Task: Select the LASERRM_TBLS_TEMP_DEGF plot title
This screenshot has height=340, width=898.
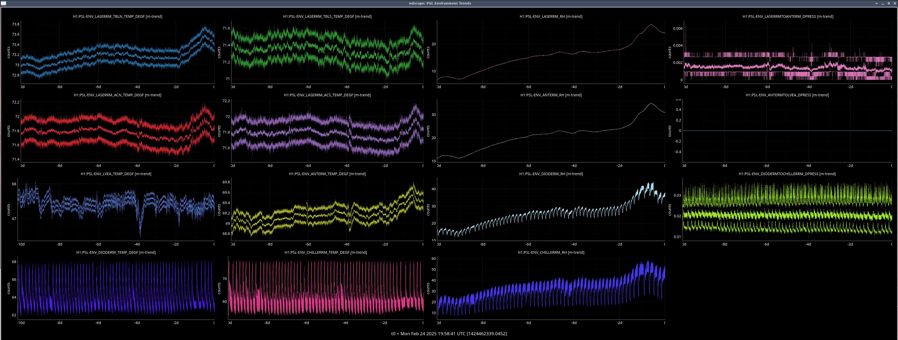Action: click(x=327, y=16)
